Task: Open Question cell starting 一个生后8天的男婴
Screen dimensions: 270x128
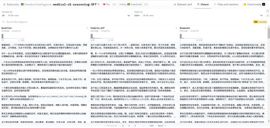Action: (45, 63)
